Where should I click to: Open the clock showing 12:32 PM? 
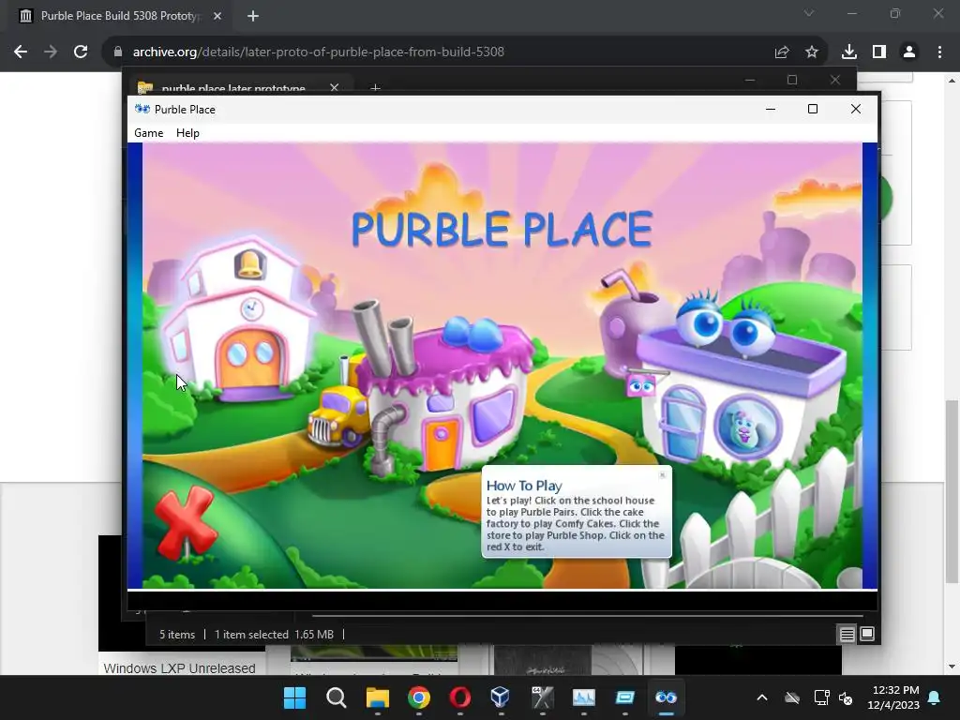(x=893, y=697)
